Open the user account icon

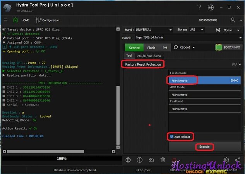pos(233,20)
